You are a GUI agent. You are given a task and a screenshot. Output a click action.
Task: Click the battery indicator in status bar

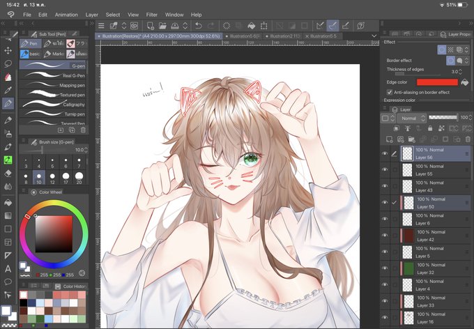(x=463, y=5)
